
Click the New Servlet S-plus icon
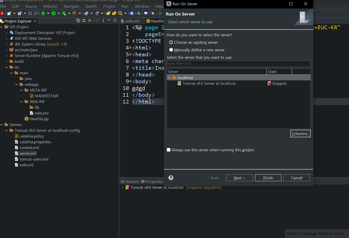coord(97,13)
